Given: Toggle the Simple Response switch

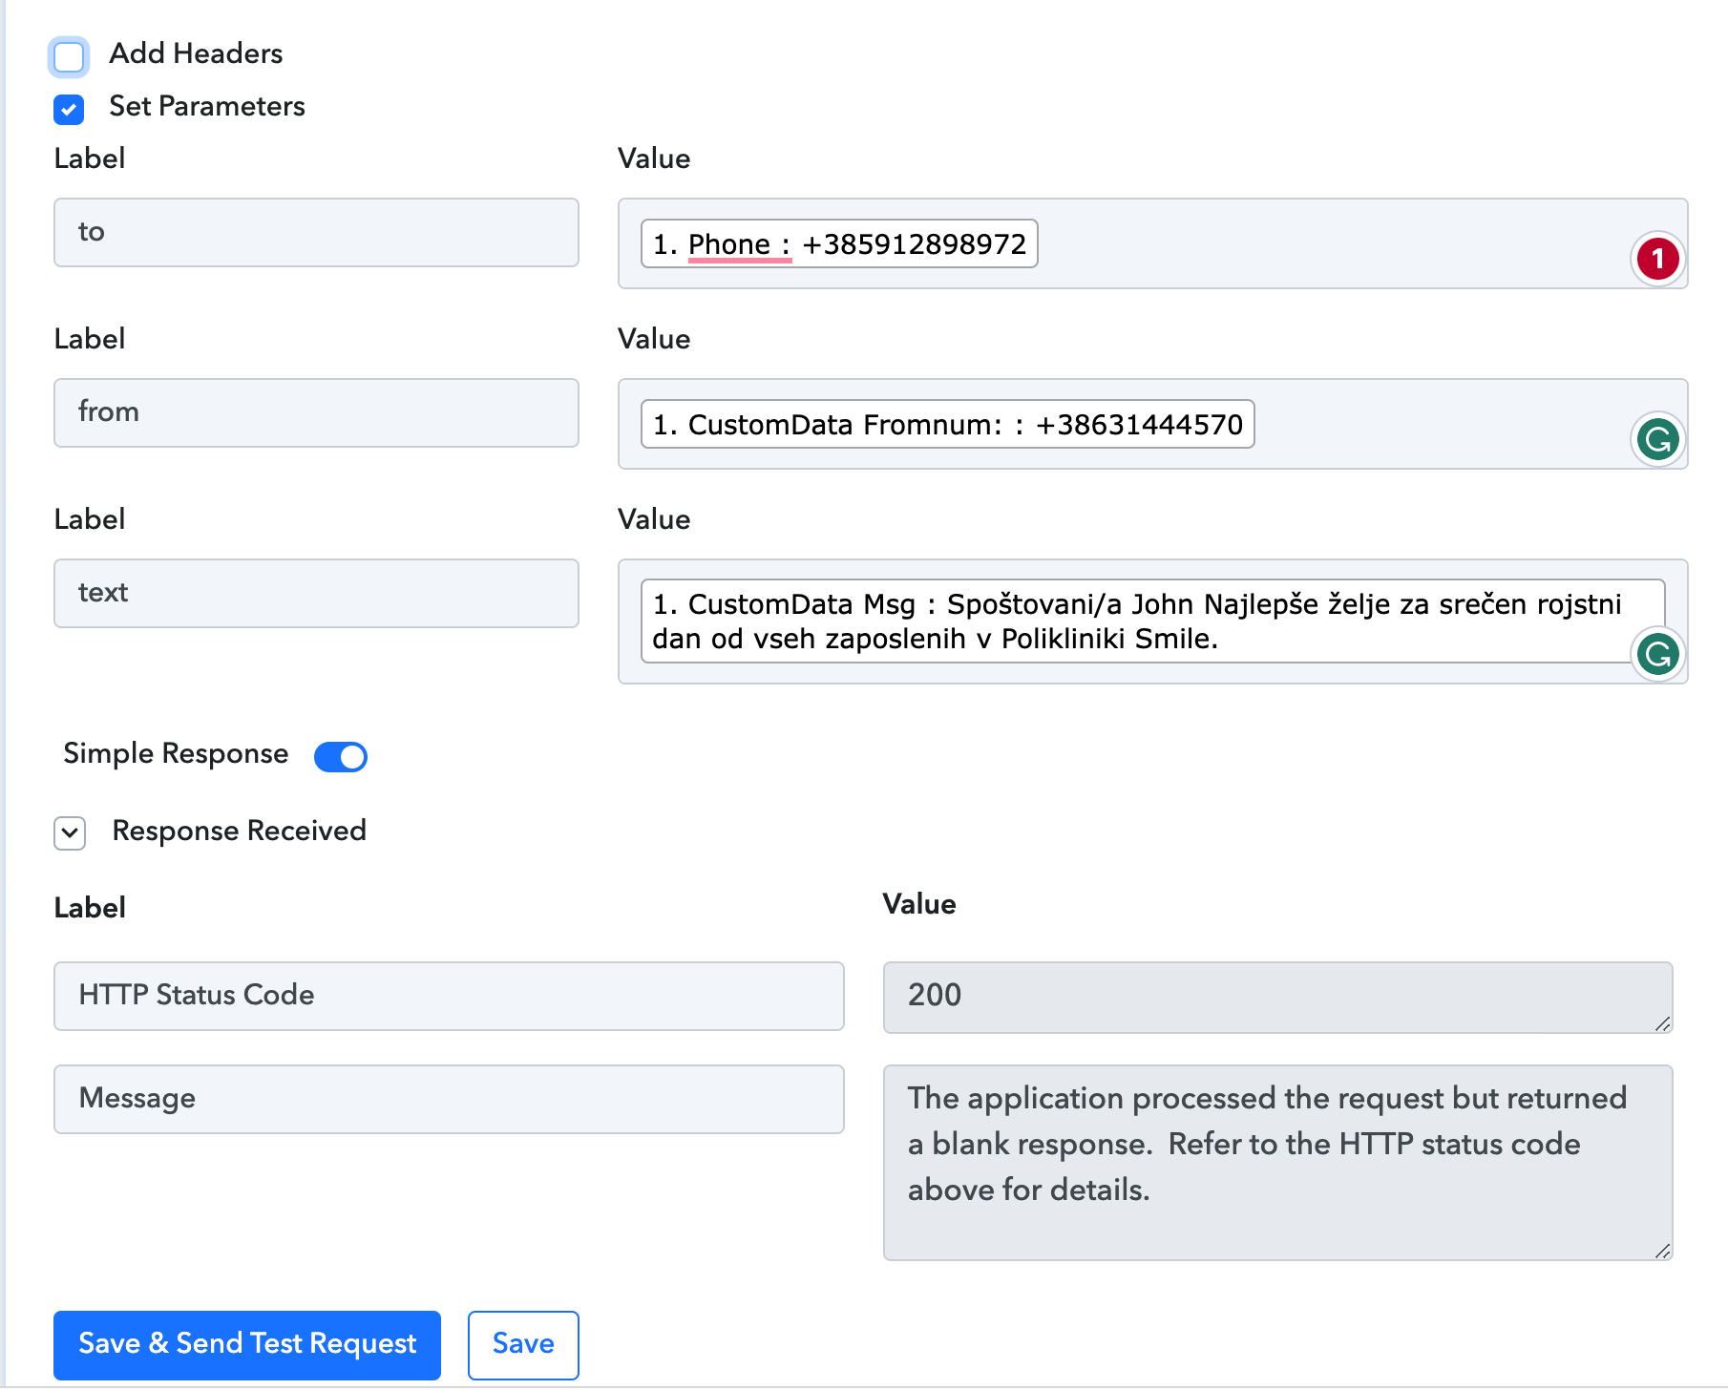Looking at the screenshot, I should pyautogui.click(x=341, y=756).
